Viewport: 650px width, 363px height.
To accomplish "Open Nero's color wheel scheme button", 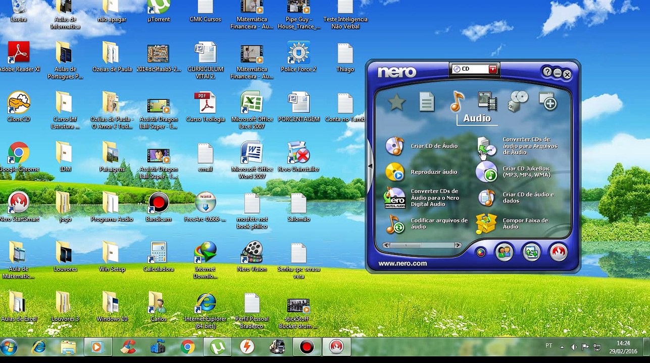I will (481, 253).
